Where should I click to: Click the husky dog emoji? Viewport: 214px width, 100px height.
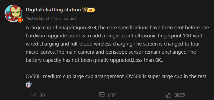(x=29, y=85)
